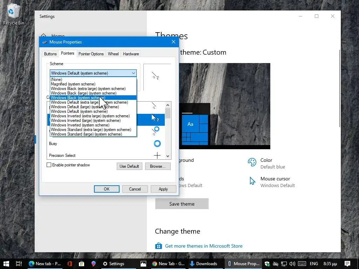Open Color Default blue setting
The image size is (359, 269).
click(x=267, y=163)
